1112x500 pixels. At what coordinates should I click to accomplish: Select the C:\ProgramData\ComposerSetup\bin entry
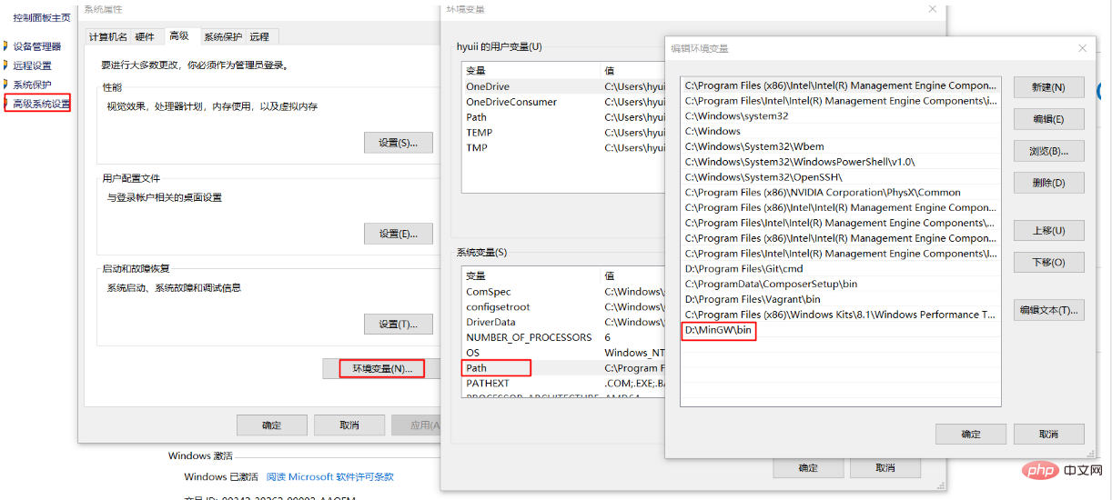(x=840, y=284)
